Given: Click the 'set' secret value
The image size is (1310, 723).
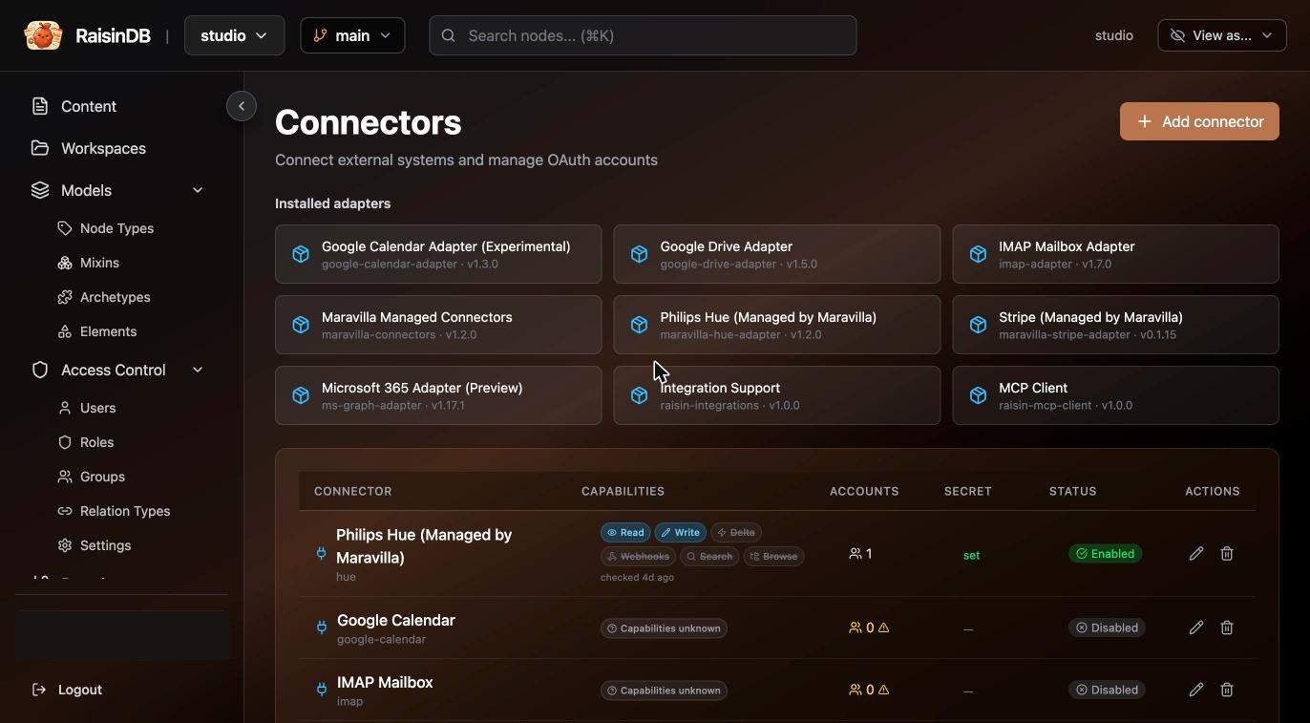Looking at the screenshot, I should (x=971, y=555).
